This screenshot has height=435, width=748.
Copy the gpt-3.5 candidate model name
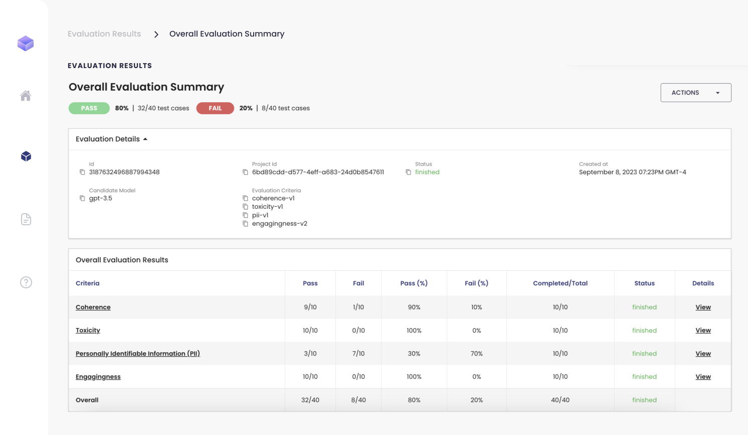pyautogui.click(x=82, y=198)
